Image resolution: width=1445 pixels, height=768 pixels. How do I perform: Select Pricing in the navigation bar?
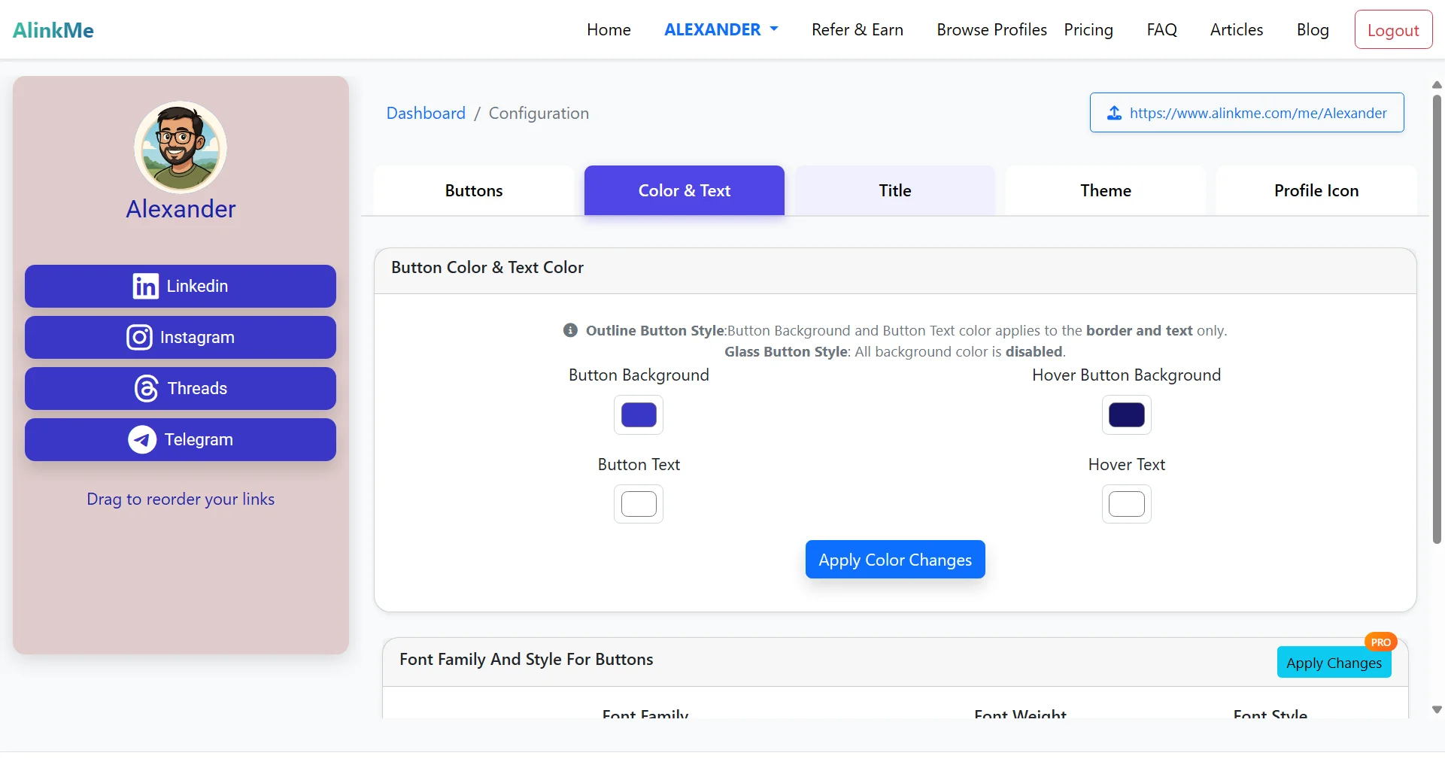[x=1088, y=29]
